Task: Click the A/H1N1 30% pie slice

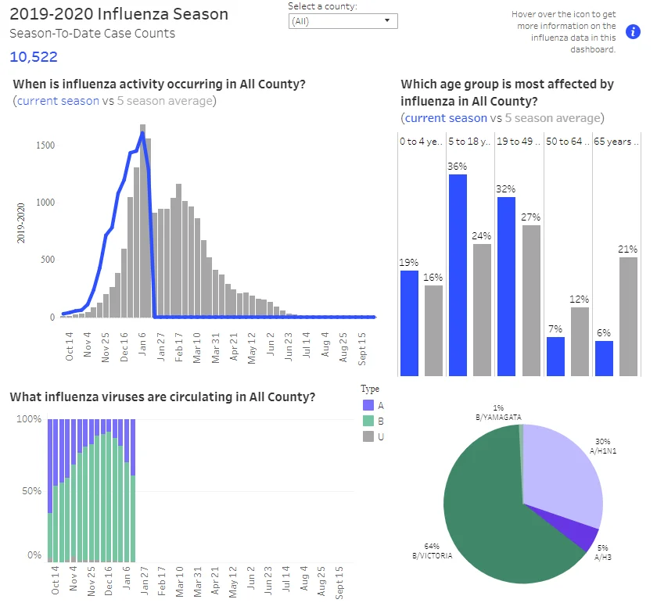Action: tap(562, 473)
